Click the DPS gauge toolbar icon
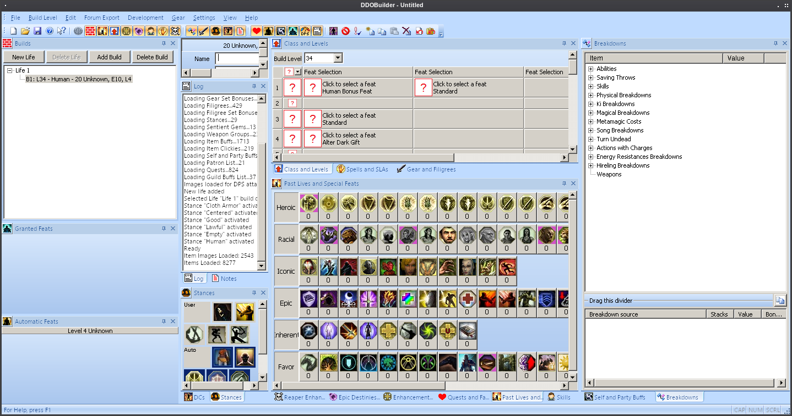 tap(305, 31)
